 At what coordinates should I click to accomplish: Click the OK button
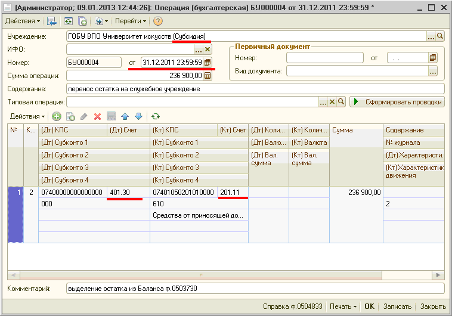(x=369, y=306)
